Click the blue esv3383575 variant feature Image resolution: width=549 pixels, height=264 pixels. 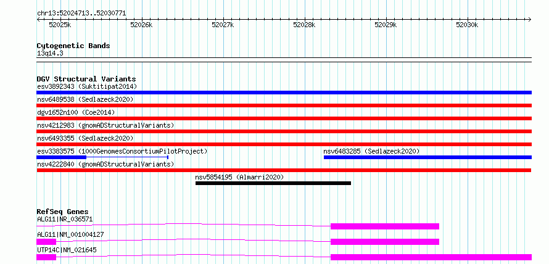click(102, 157)
